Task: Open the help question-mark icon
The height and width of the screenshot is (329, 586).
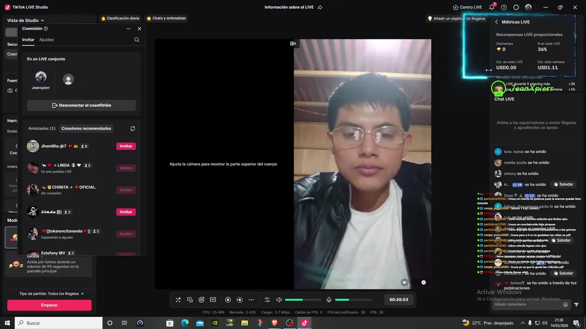Action: coord(504,7)
